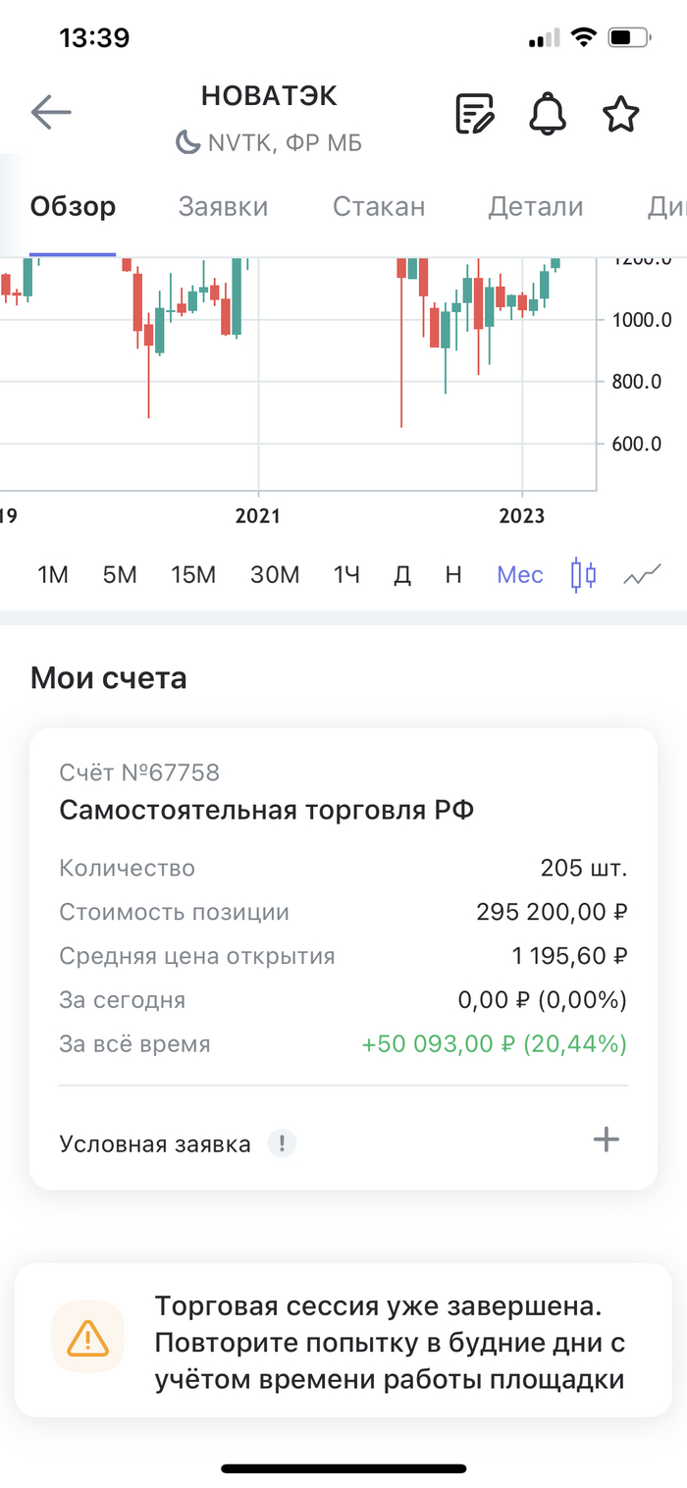Select the 1Ч hourly interval

point(346,575)
